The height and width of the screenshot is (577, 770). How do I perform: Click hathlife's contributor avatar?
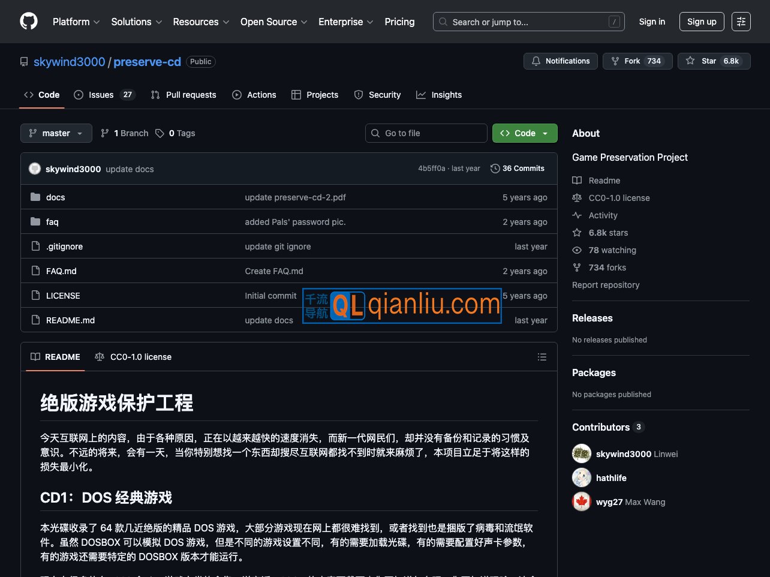(x=582, y=478)
